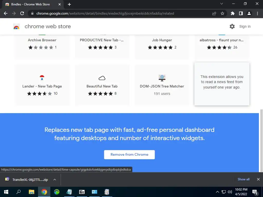Open a new browser tab
Image resolution: width=263 pixels, height=197 pixels.
(x=69, y=4)
